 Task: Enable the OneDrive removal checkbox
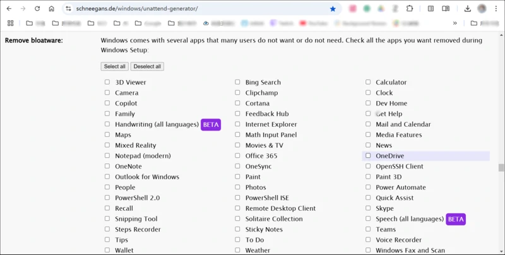(368, 155)
